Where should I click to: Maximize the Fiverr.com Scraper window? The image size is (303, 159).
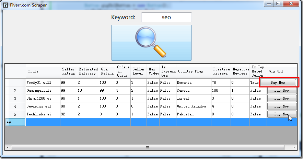[x=278, y=4]
